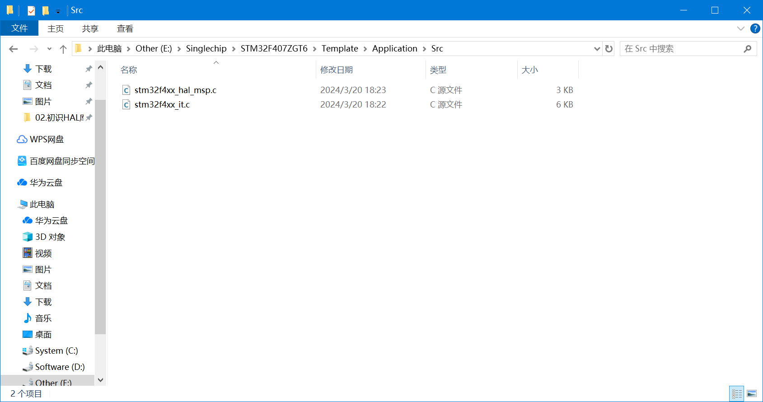
Task: Open the pinned 02.初识HAL folder
Action: [x=59, y=117]
